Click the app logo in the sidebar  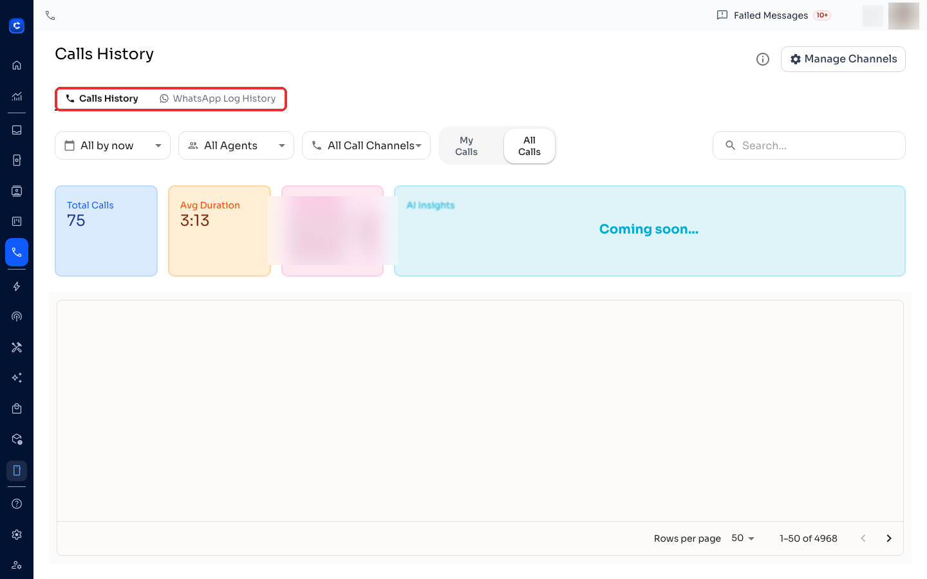(x=17, y=26)
